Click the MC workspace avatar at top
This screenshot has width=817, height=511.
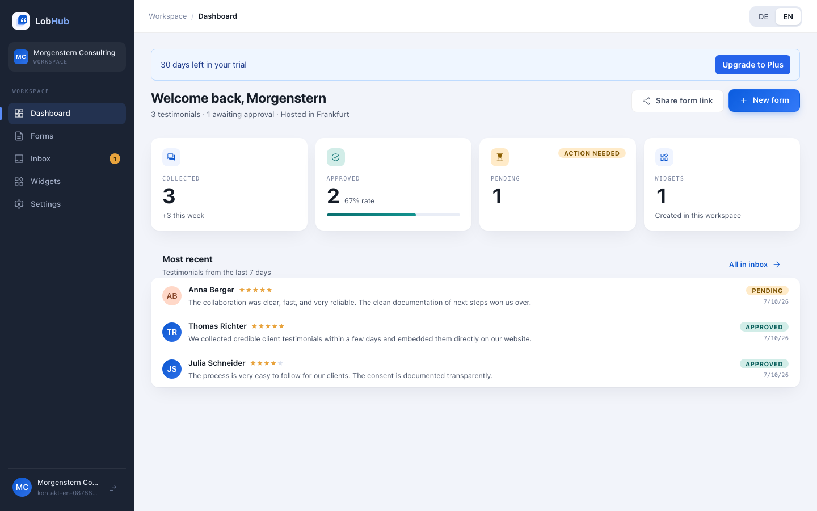click(21, 57)
